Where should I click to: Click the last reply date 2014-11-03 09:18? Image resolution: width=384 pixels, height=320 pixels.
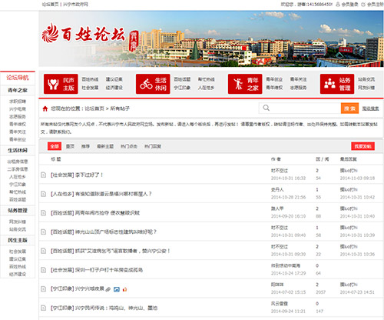click(357, 178)
